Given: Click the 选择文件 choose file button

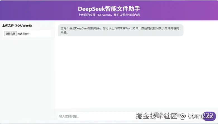Looking at the screenshot, I should [x=10, y=34].
